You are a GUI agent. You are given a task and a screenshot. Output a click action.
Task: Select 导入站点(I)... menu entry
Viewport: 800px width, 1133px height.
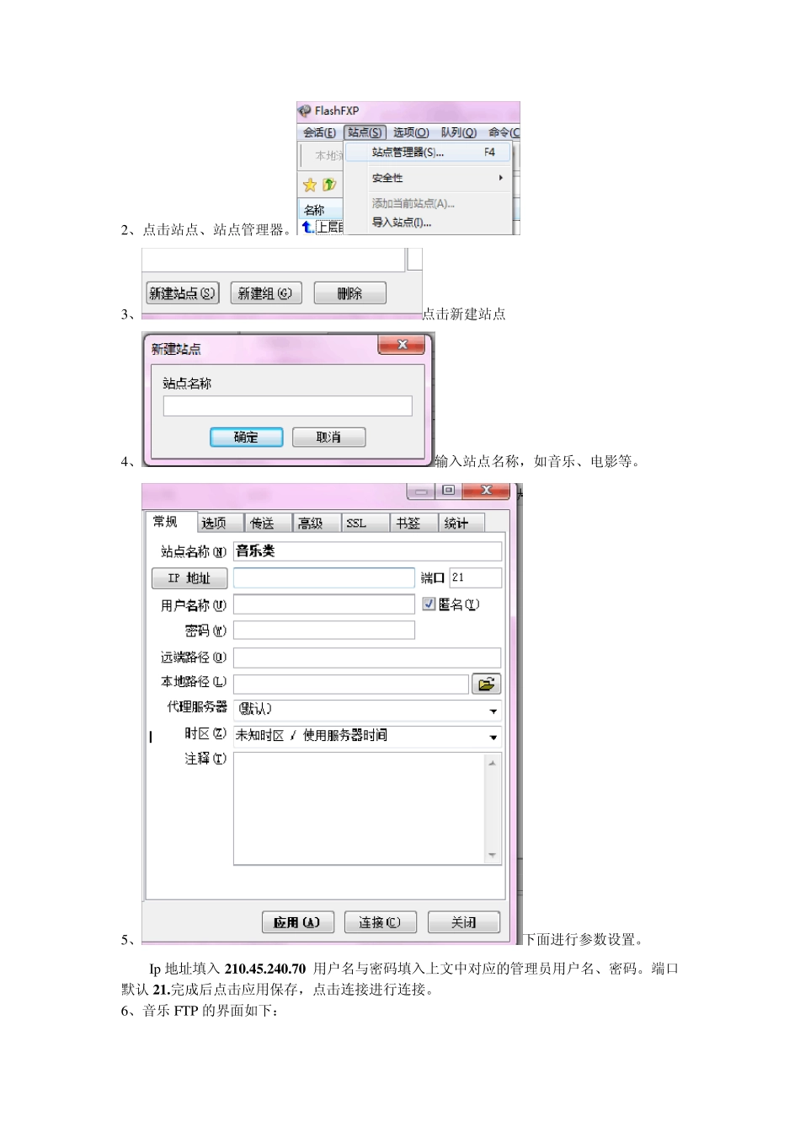pos(428,223)
